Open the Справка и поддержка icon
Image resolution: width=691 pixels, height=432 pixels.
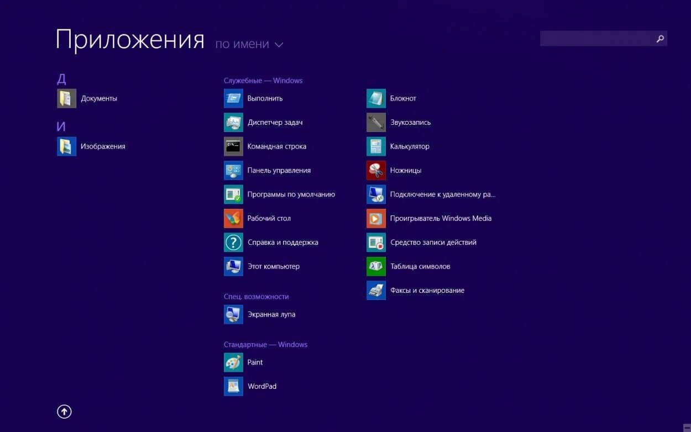pos(233,242)
